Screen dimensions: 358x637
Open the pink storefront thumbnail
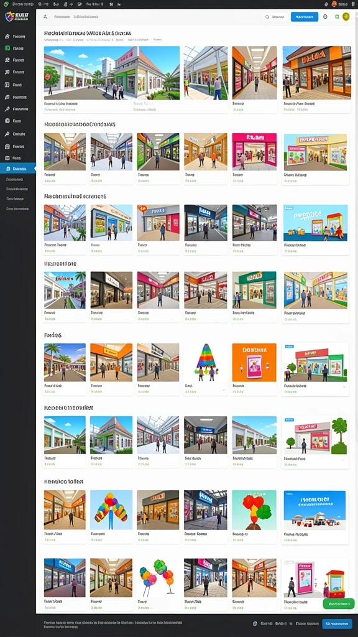click(254, 152)
